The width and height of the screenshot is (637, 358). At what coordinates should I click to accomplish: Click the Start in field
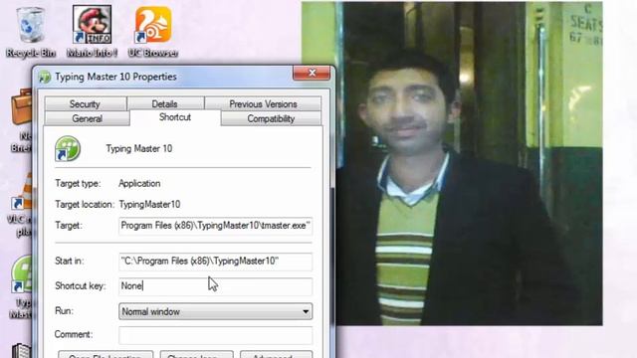(216, 262)
